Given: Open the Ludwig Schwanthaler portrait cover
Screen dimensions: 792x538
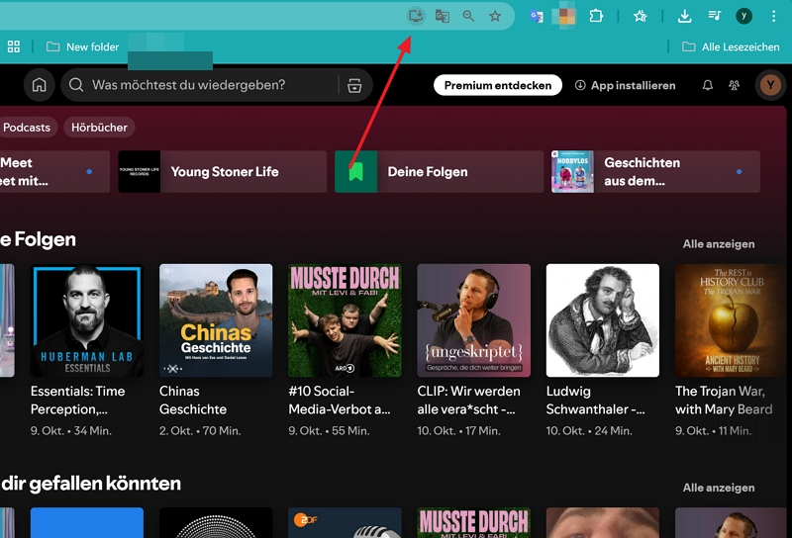Looking at the screenshot, I should coord(603,320).
